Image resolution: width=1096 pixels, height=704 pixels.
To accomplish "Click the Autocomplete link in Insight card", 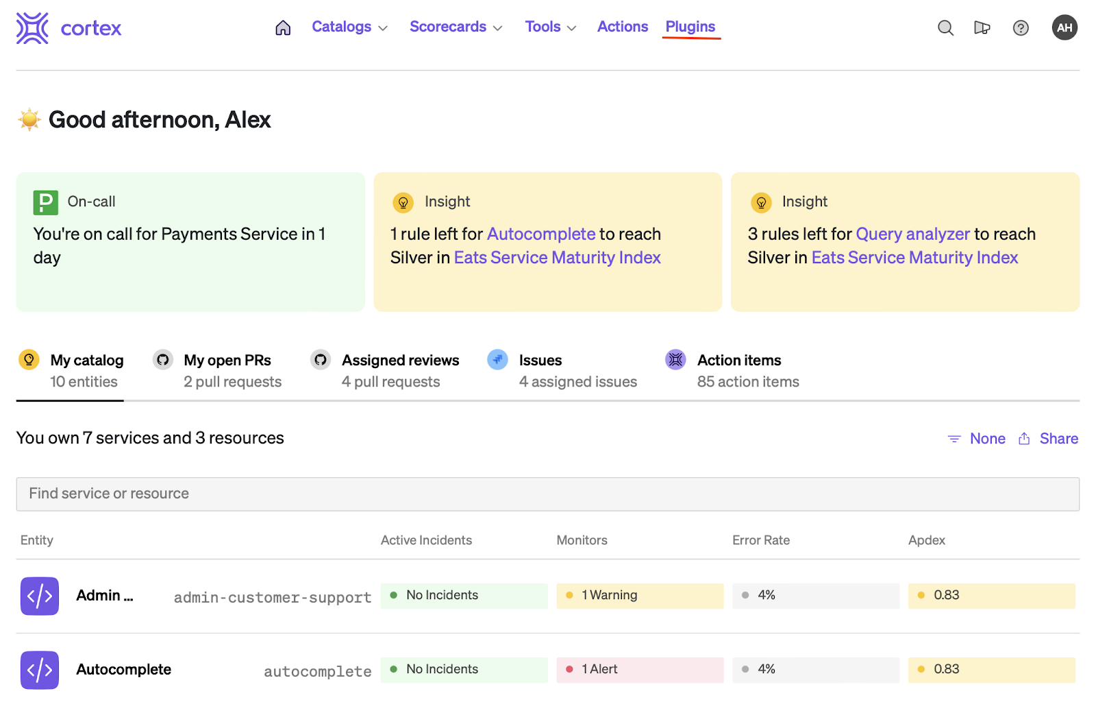I will (540, 234).
